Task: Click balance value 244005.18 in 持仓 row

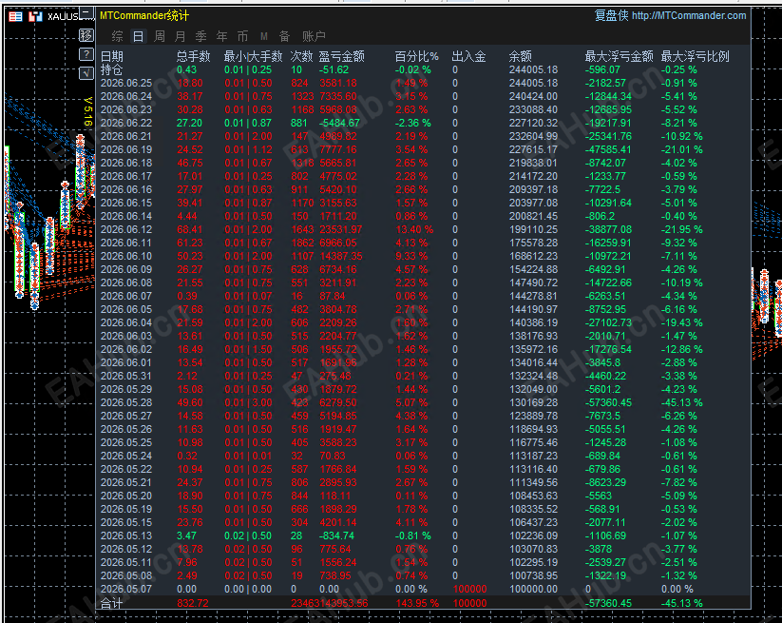Action: point(533,69)
